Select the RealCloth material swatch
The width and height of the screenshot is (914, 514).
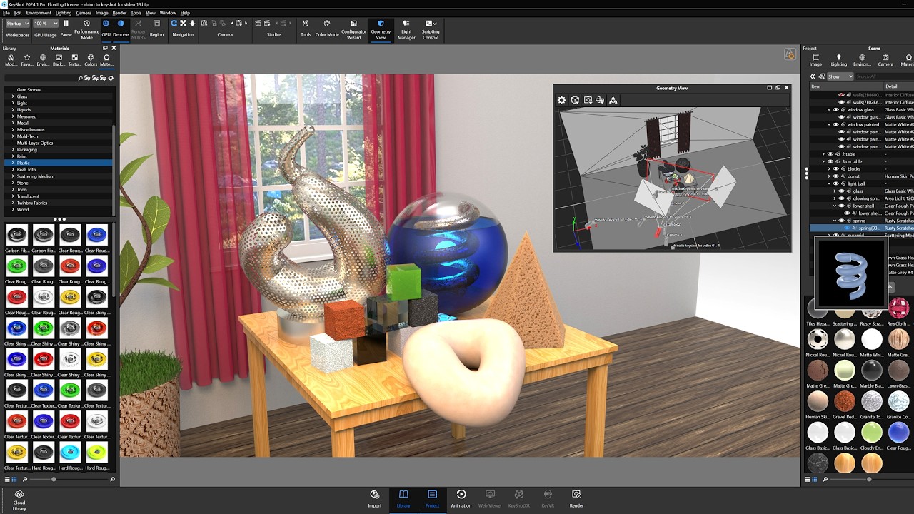(x=899, y=311)
